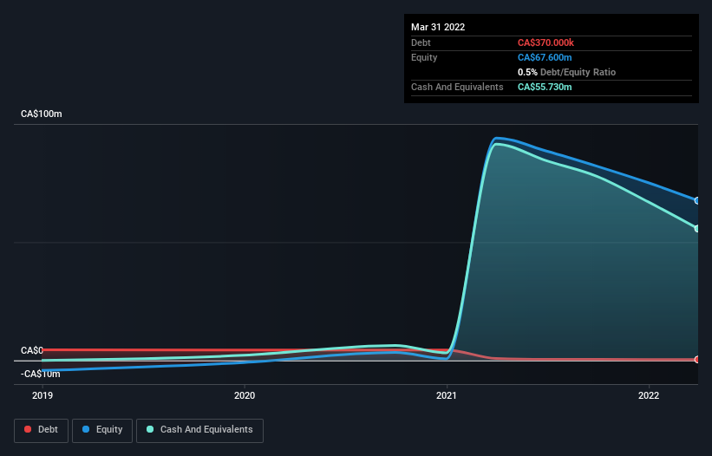
Task: Toggle Cash And Equivalents legend button
Action: [x=199, y=430]
